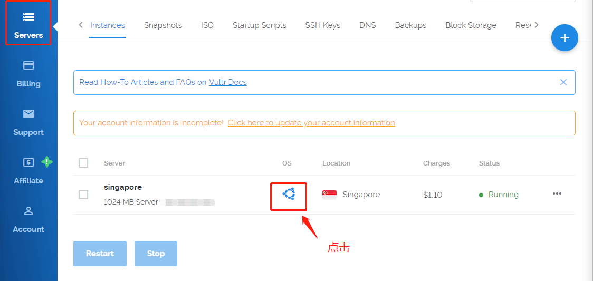Click the singapore server name

pos(123,187)
